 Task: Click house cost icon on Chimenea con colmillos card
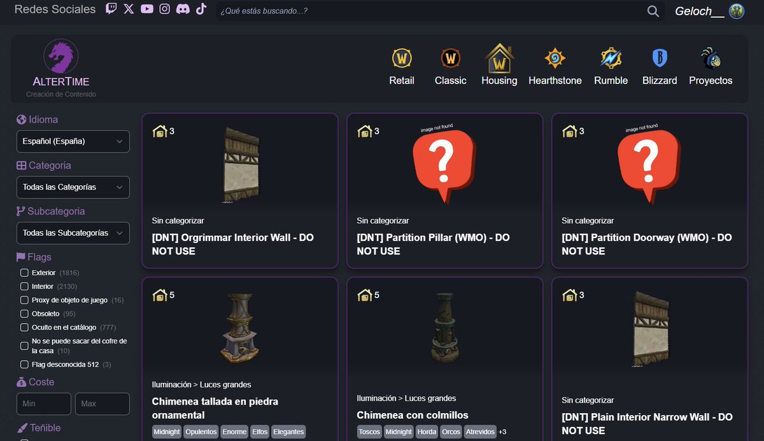coord(365,295)
